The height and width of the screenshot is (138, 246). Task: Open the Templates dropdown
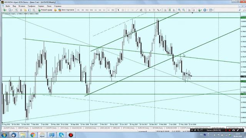click(211, 10)
